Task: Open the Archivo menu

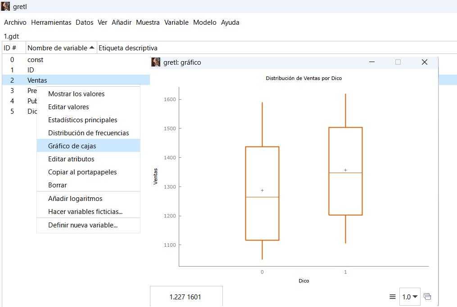Action: 15,22
